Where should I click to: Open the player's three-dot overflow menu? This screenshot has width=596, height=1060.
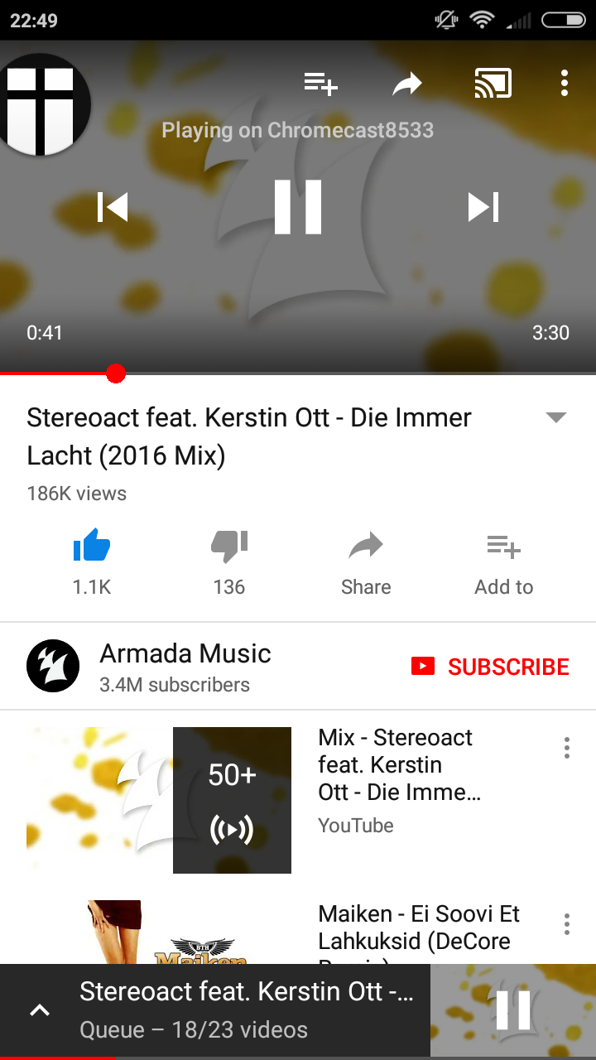(565, 83)
